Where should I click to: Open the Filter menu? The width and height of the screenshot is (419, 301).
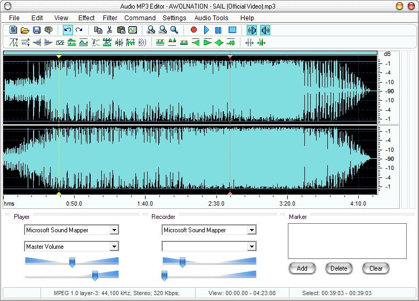click(x=110, y=18)
